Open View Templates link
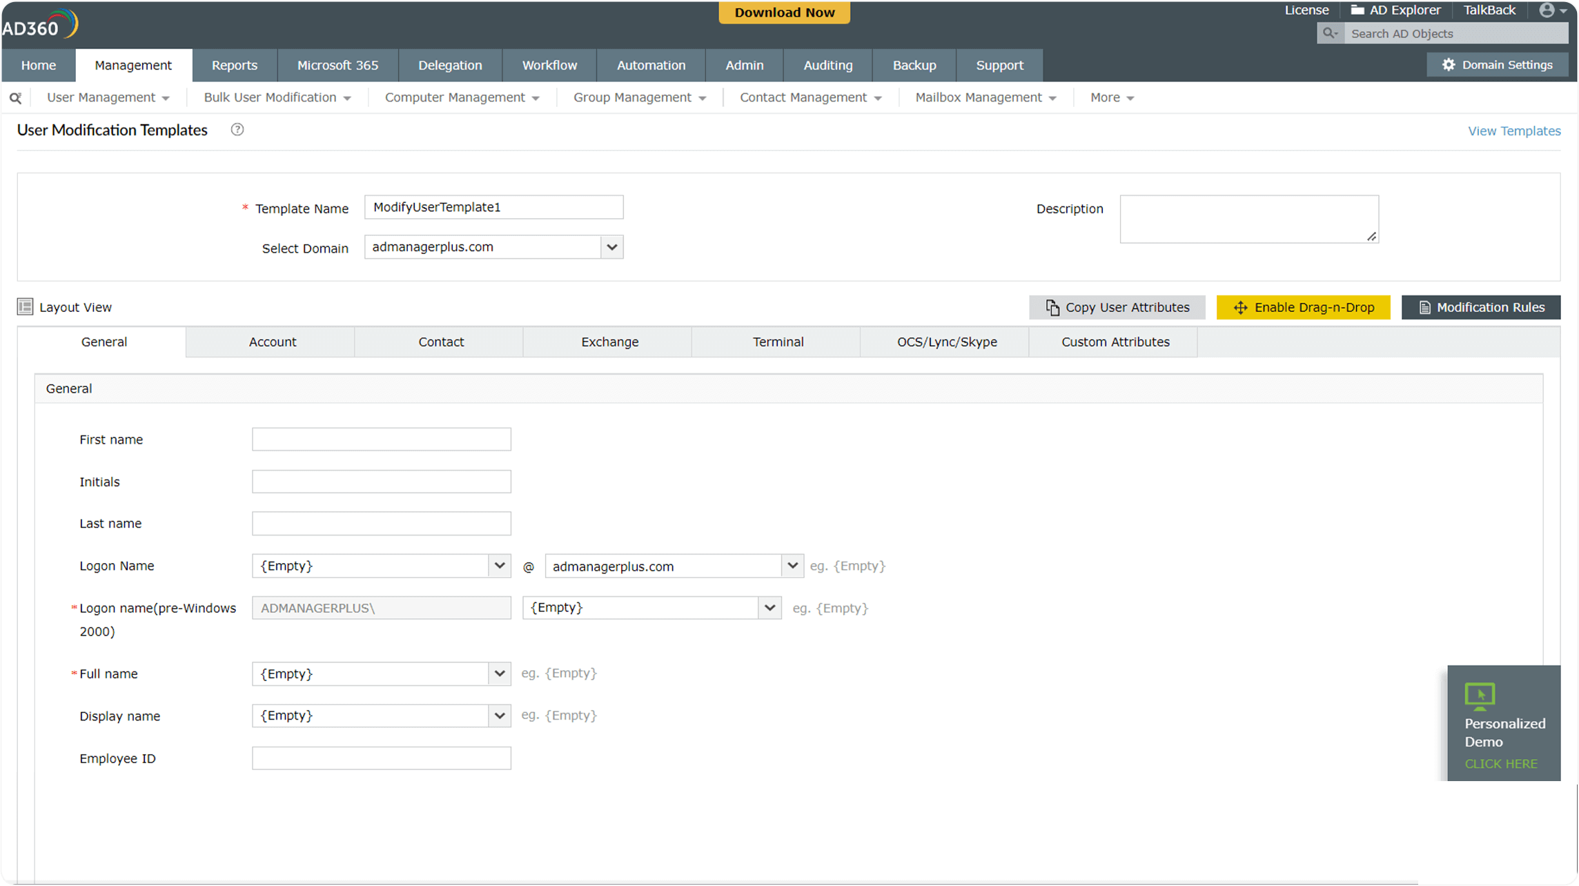 point(1514,130)
